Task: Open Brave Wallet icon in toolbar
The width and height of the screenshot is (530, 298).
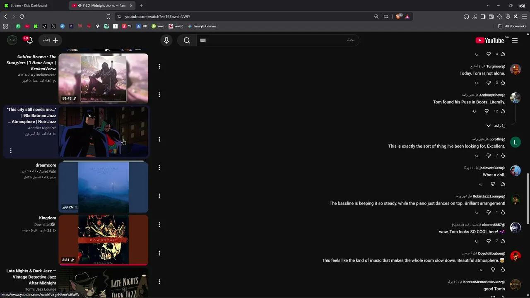Action: tap(491, 17)
